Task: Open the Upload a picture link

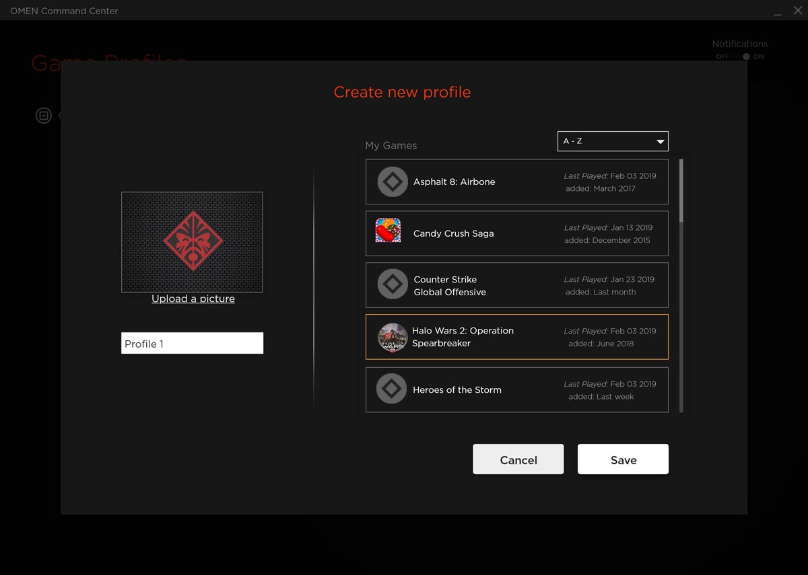Action: [x=193, y=299]
